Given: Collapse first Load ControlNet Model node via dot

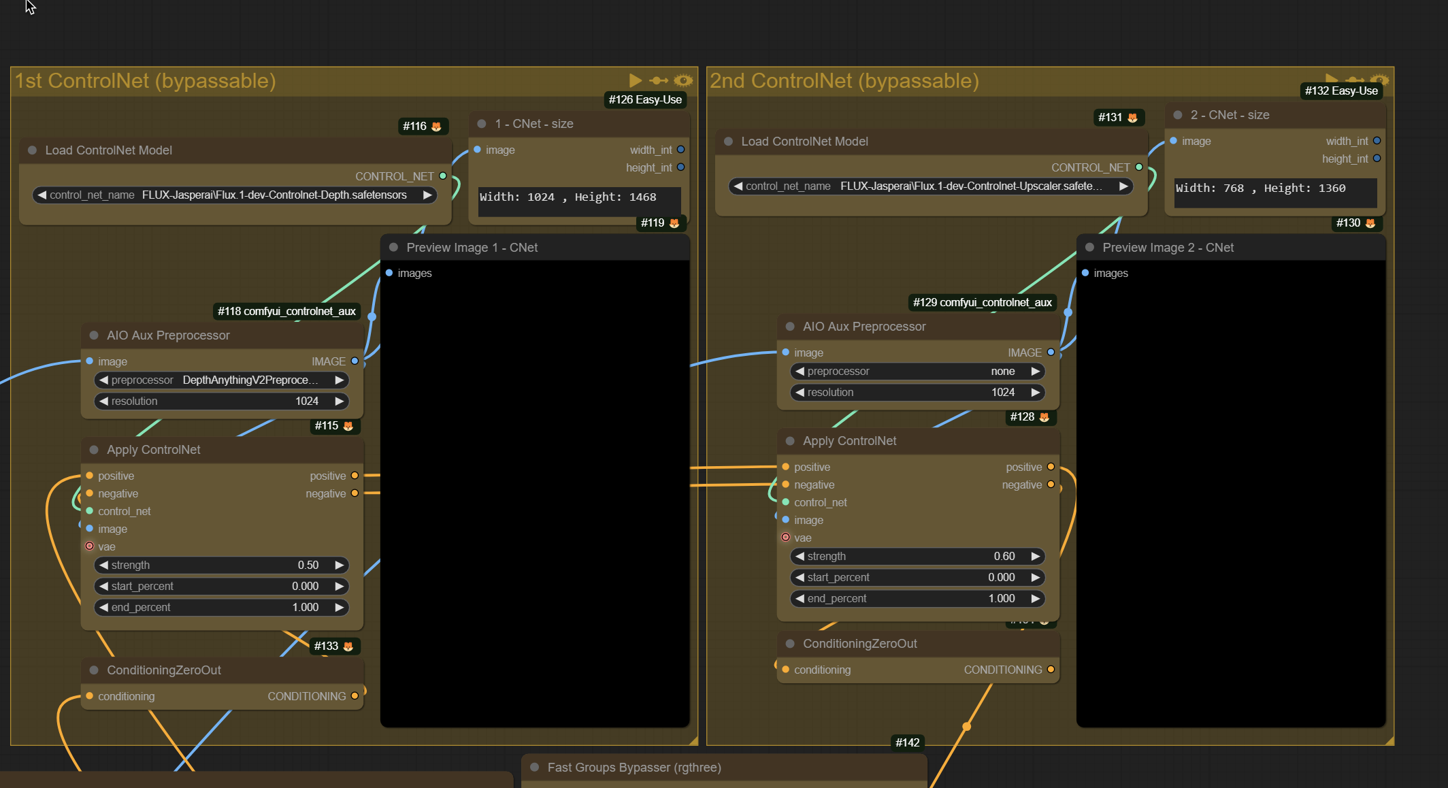Looking at the screenshot, I should 32,150.
